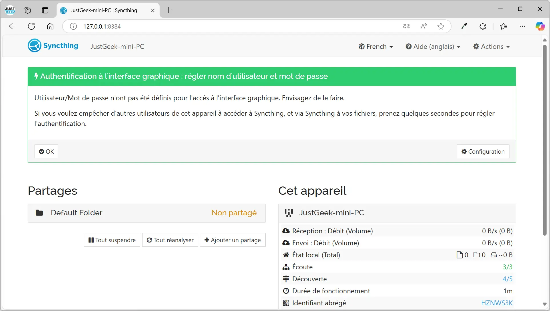Open the workspaces icon in tab bar

tap(27, 10)
